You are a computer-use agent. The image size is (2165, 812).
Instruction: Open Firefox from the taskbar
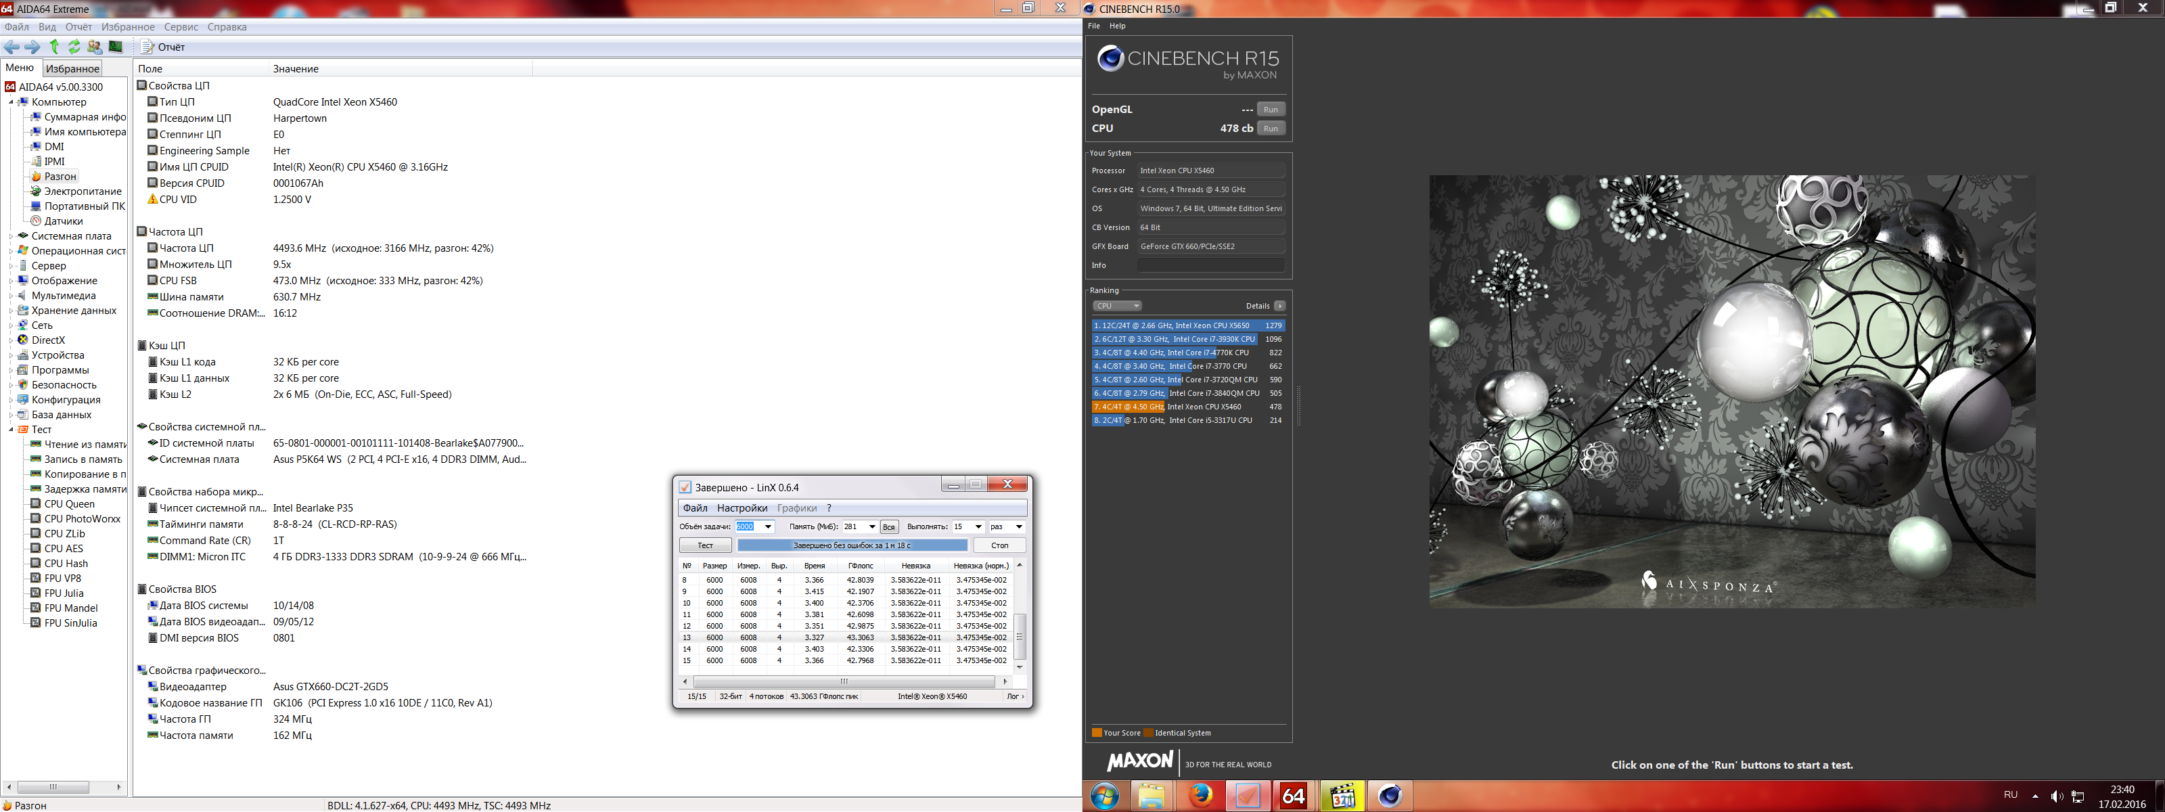click(1200, 795)
